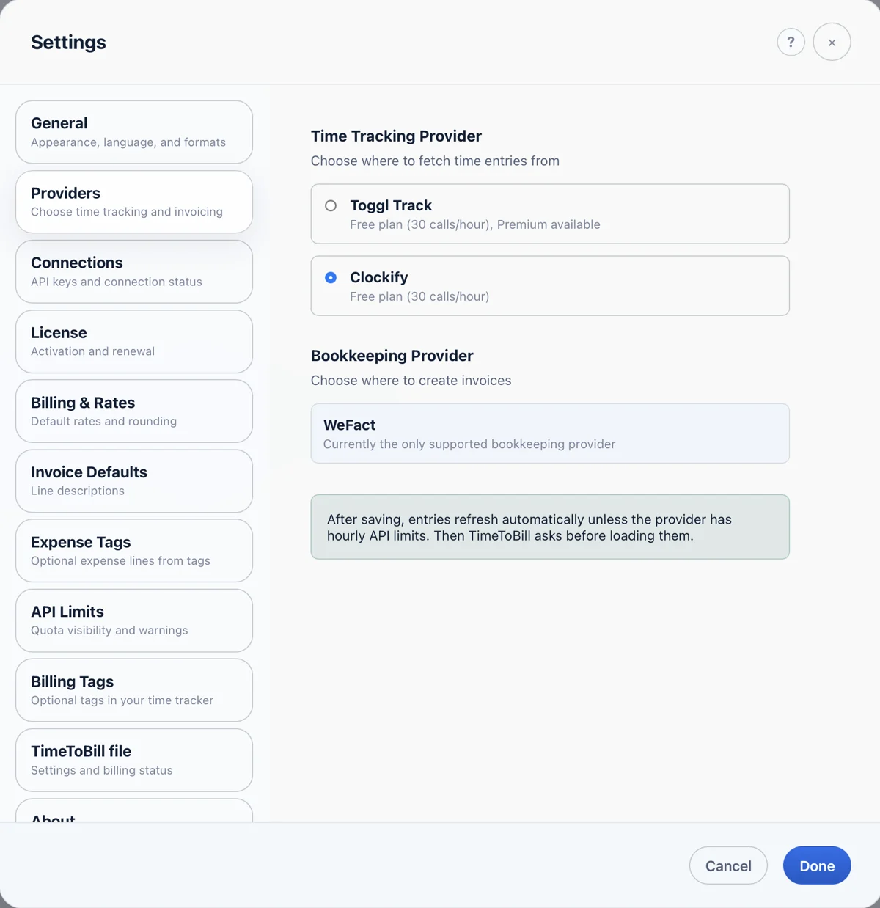The width and height of the screenshot is (880, 908).
Task: Show Invoice Defaults section
Action: click(134, 481)
